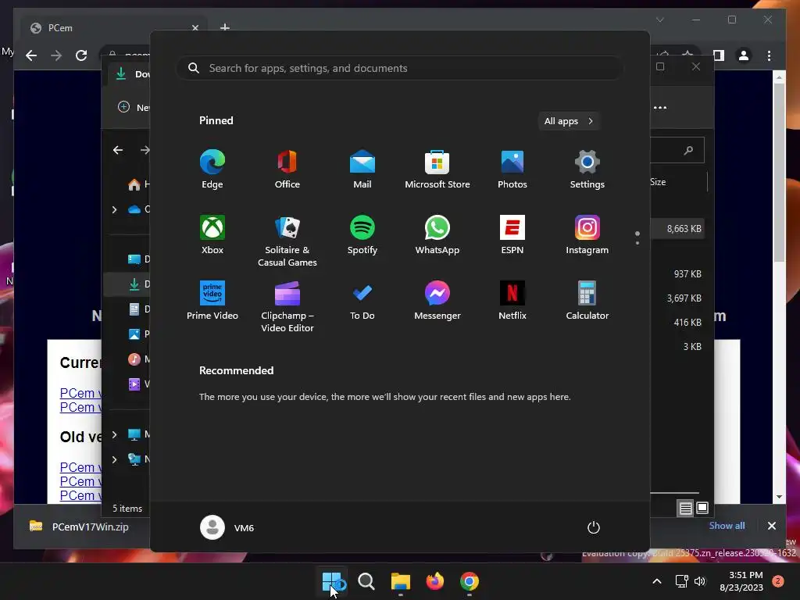Show All apps list
The image size is (800, 600).
tap(569, 121)
